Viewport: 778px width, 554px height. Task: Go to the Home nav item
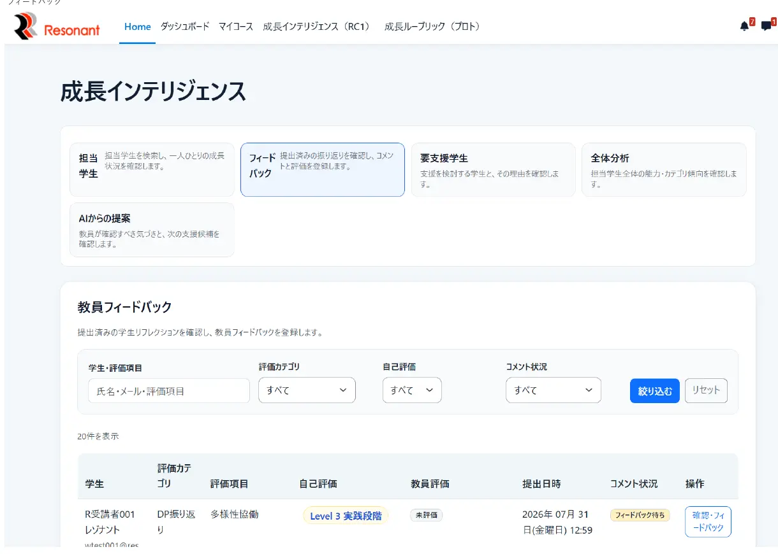[x=138, y=27]
